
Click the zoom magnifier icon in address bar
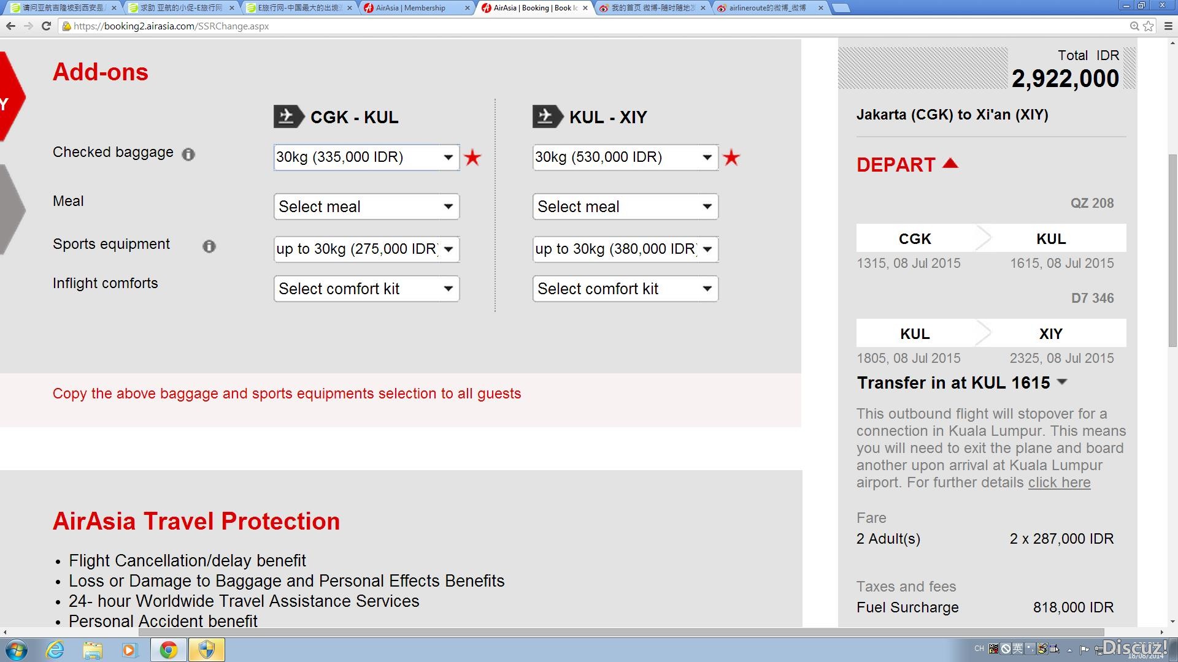(1134, 26)
